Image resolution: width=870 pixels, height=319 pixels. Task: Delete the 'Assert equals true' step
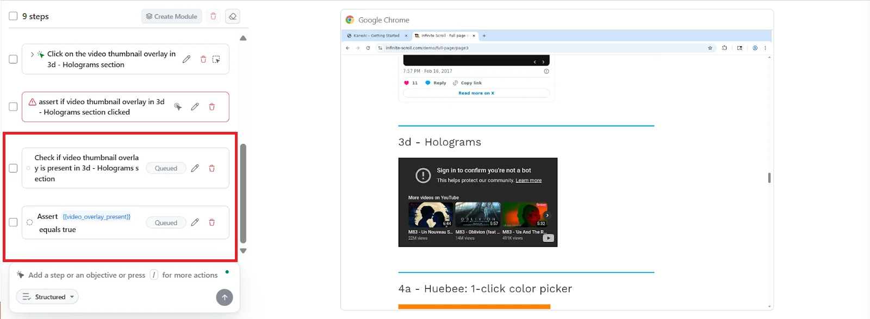(x=212, y=222)
